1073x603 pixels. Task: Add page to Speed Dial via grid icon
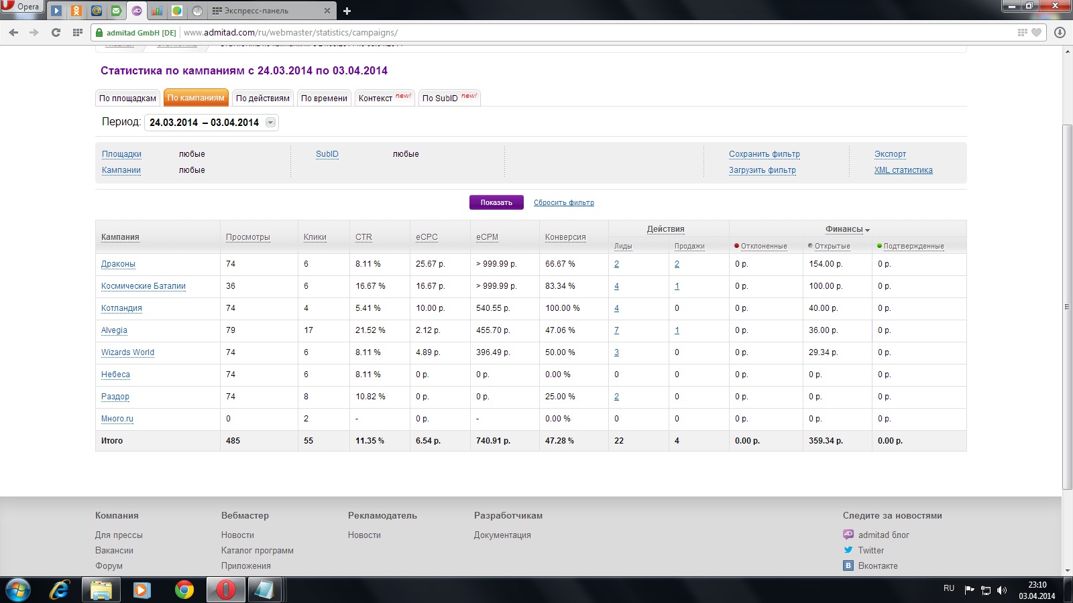[x=1022, y=32]
